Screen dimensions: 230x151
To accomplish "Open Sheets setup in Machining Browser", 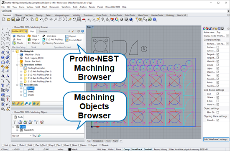I will pyautogui.click(x=18, y=43).
